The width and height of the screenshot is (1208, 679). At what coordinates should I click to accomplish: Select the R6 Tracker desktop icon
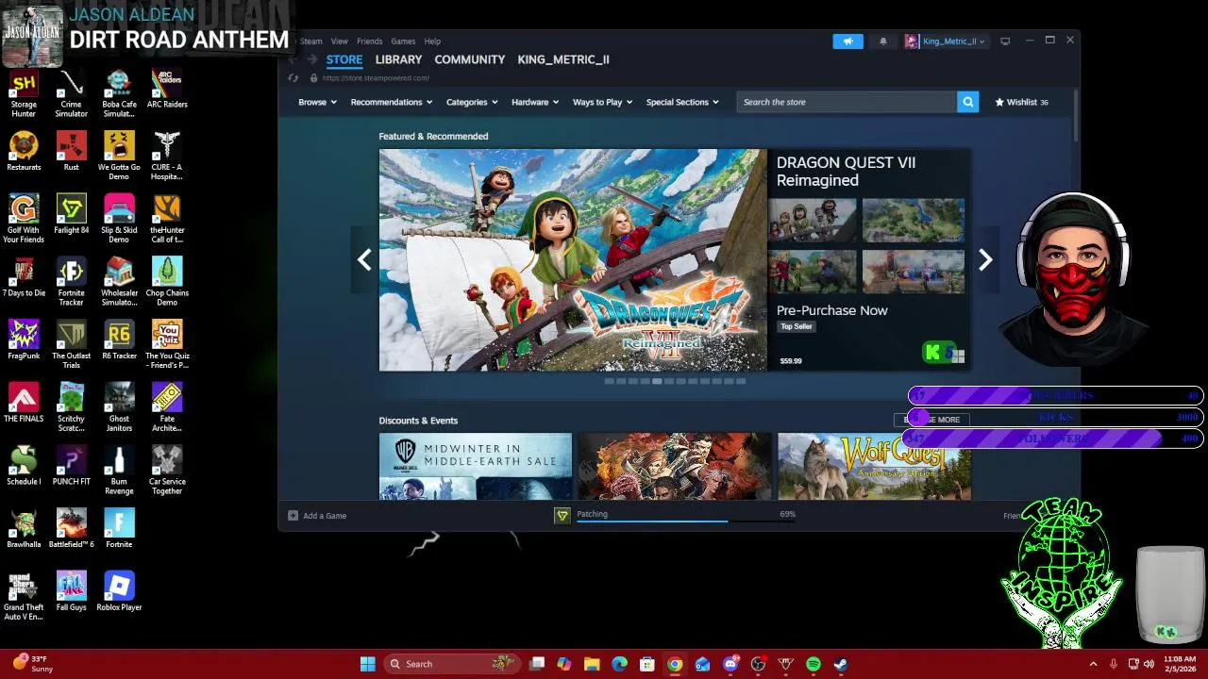(x=119, y=340)
